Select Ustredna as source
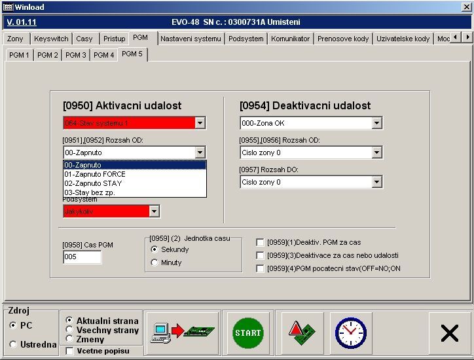 click(13, 344)
